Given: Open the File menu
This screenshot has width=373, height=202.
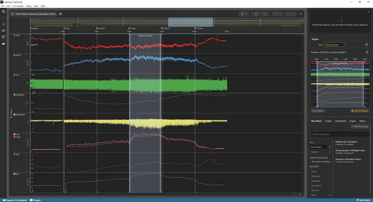Looking at the screenshot, I should [3, 6].
